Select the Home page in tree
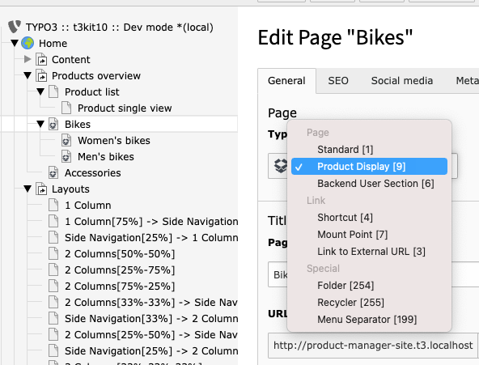 point(53,44)
